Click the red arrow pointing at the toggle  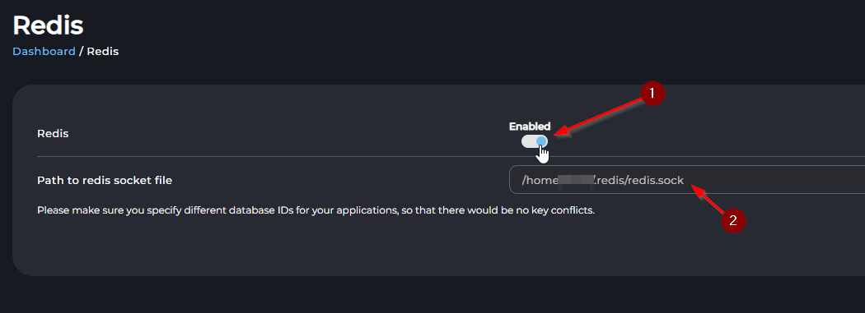click(597, 116)
